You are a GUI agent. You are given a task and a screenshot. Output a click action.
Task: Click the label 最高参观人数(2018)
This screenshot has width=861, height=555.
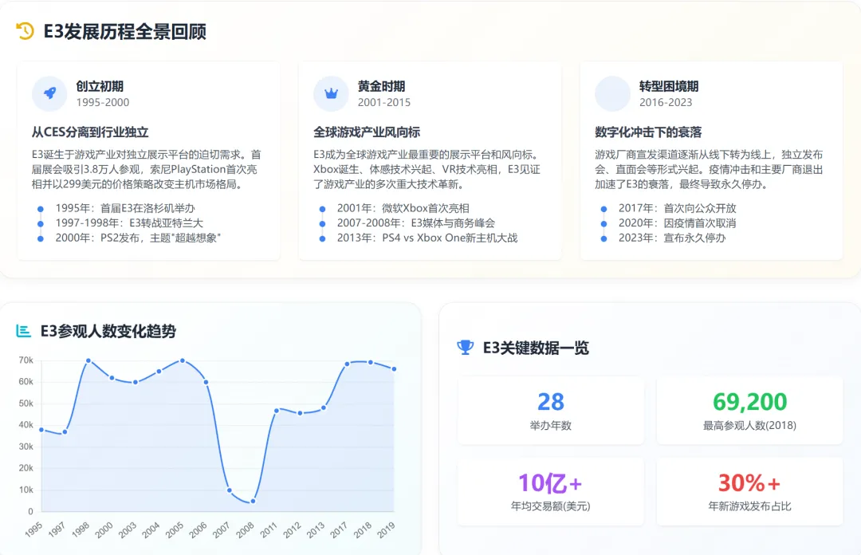click(x=749, y=425)
